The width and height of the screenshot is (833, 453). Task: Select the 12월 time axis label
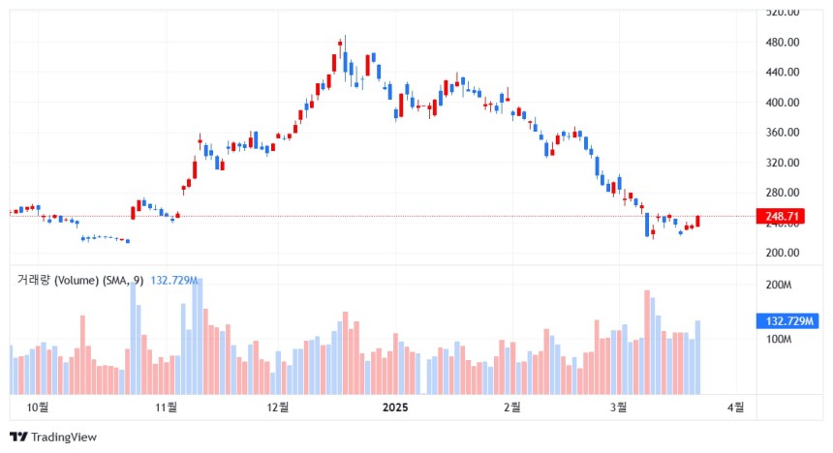tap(278, 408)
